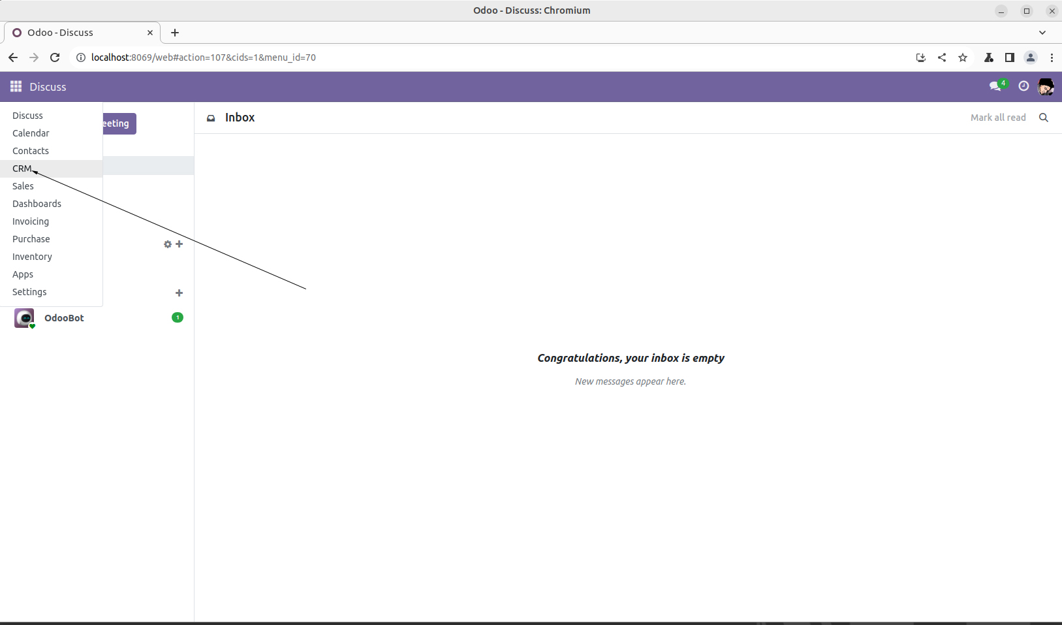This screenshot has height=625, width=1062.
Task: Open Chromium three-dot menu
Action: point(1052,57)
